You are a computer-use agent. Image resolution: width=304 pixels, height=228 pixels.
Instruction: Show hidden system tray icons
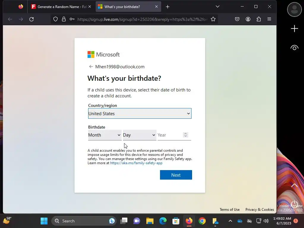(x=230, y=221)
